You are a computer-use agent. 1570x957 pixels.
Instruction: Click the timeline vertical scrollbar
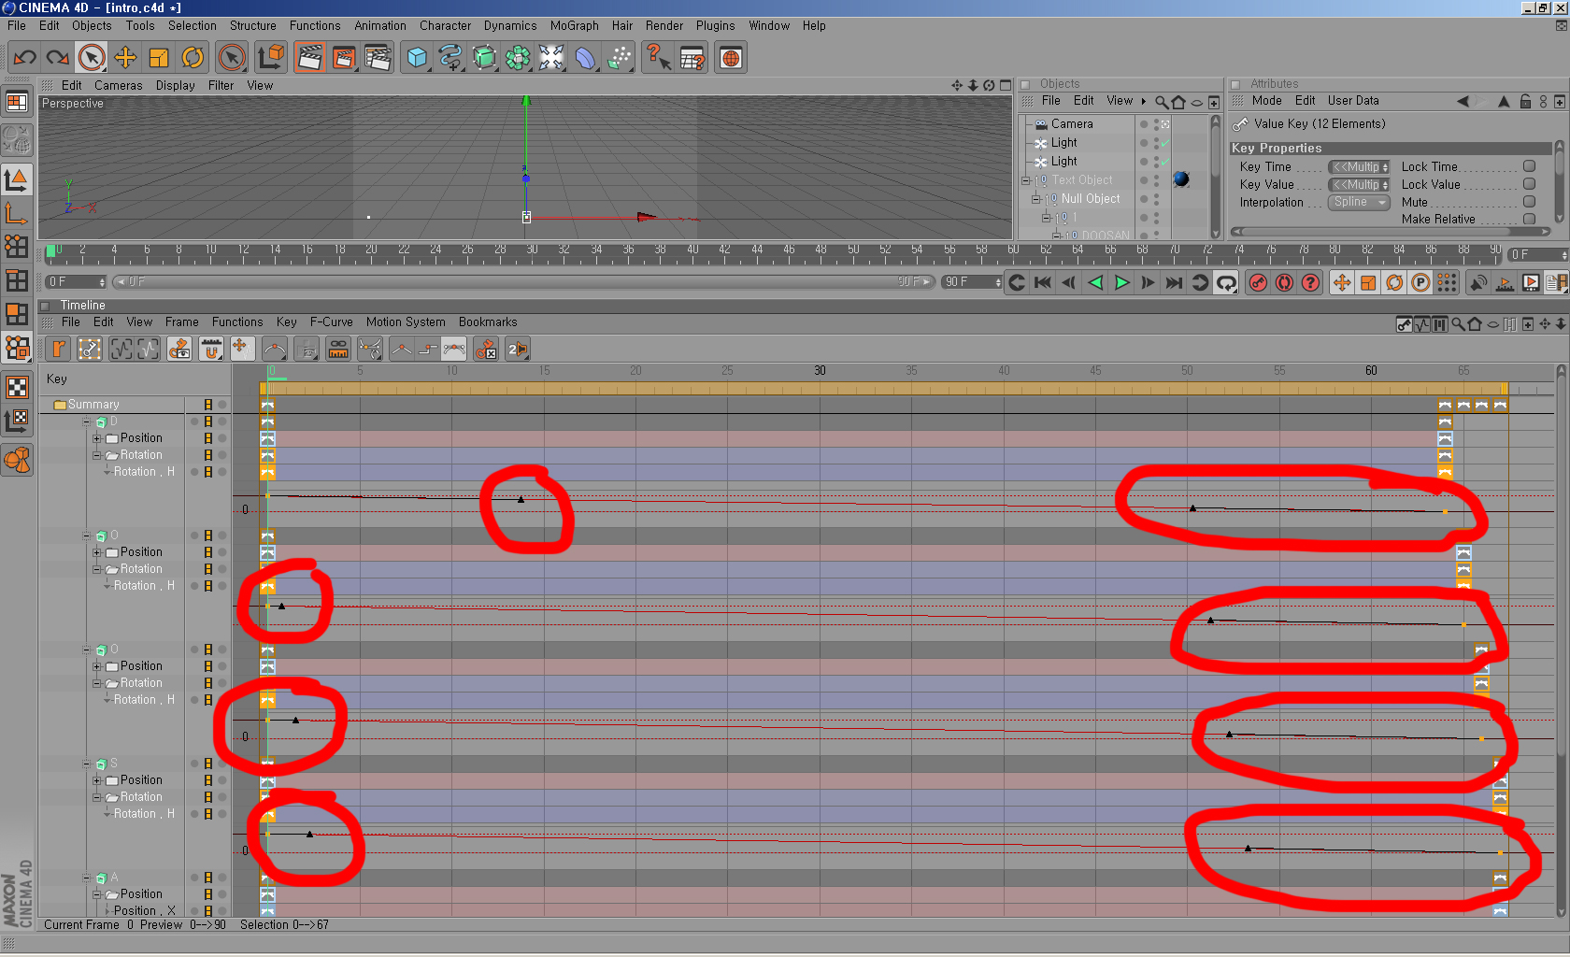coord(1561,641)
